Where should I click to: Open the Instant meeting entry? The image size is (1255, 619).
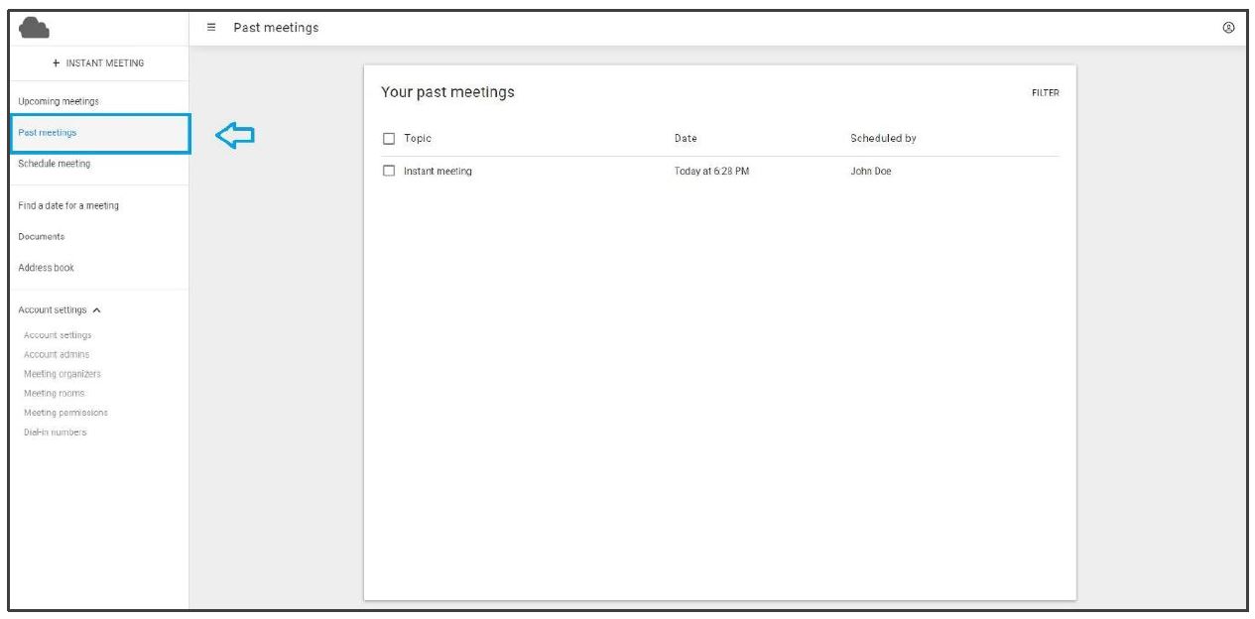click(x=438, y=172)
